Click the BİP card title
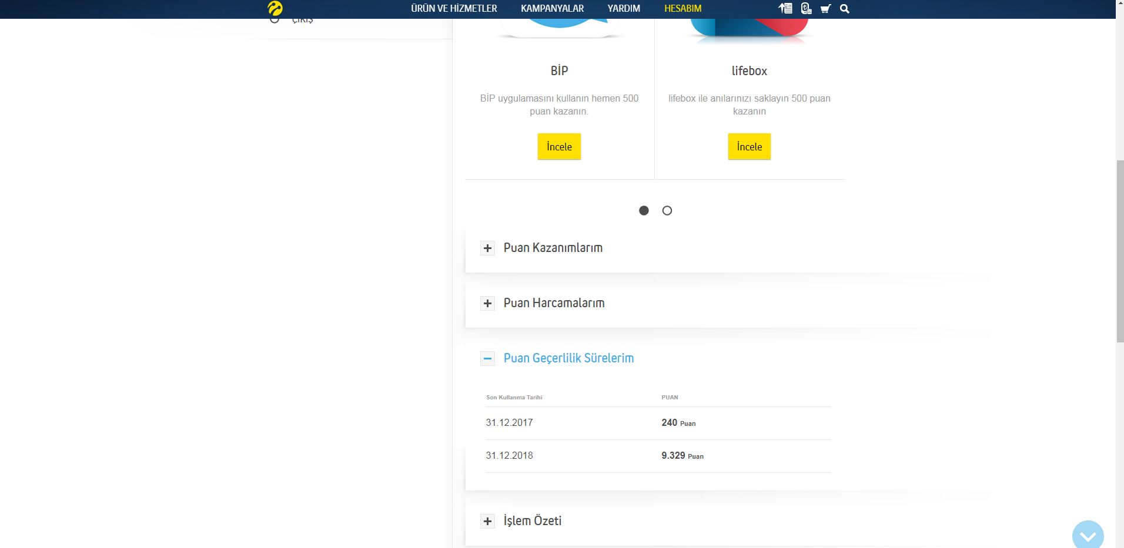The height and width of the screenshot is (548, 1124). pos(559,71)
